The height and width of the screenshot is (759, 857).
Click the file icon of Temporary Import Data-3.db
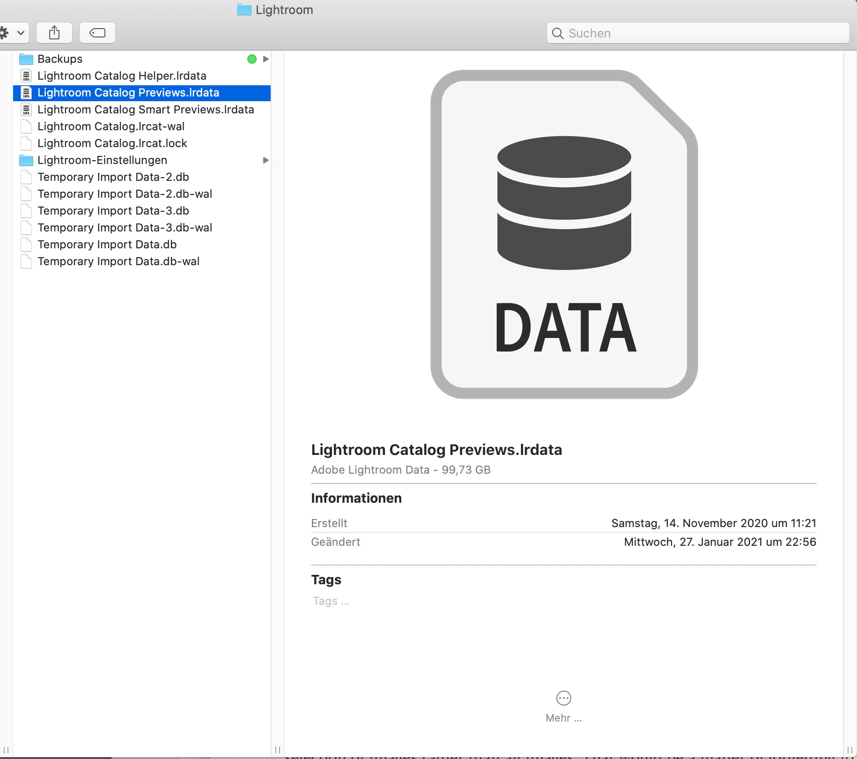click(x=26, y=211)
